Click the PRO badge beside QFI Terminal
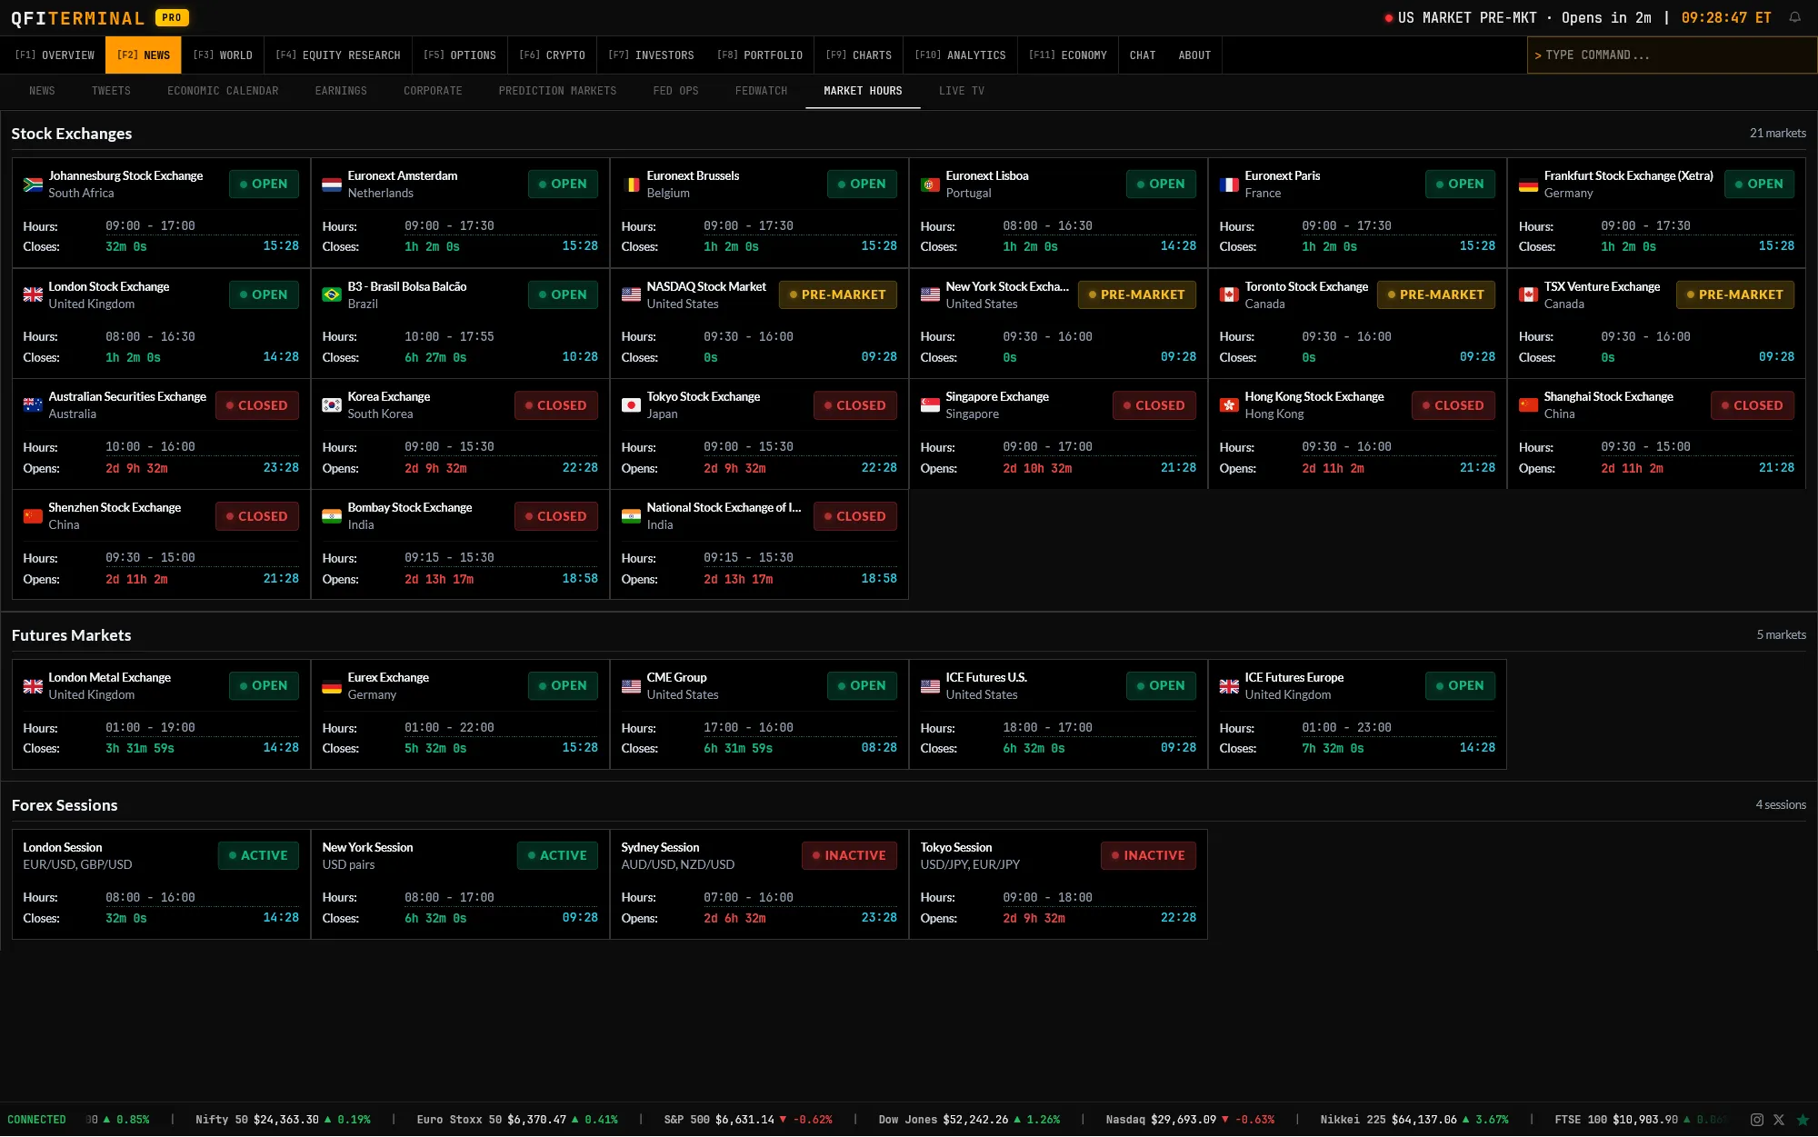This screenshot has height=1137, width=1818. click(172, 17)
